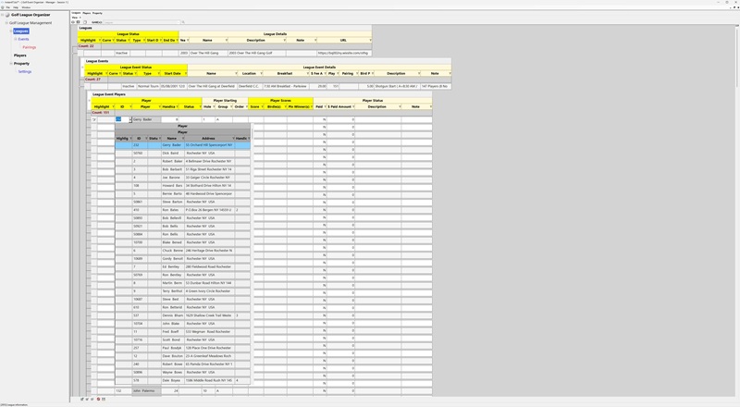
Task: Click the filter icon on Player Handicap column
Action: [179, 106]
